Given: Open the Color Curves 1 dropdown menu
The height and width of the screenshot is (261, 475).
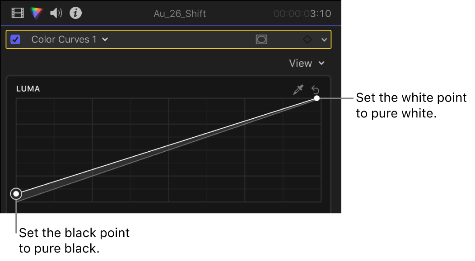Looking at the screenshot, I should point(104,39).
